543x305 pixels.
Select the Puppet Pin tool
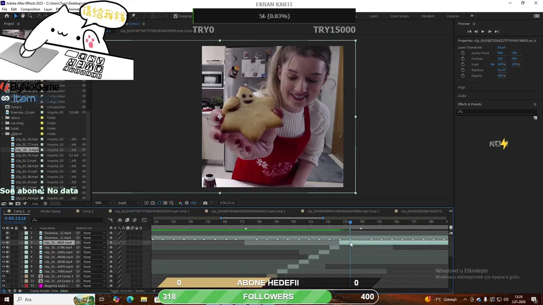(x=133, y=16)
